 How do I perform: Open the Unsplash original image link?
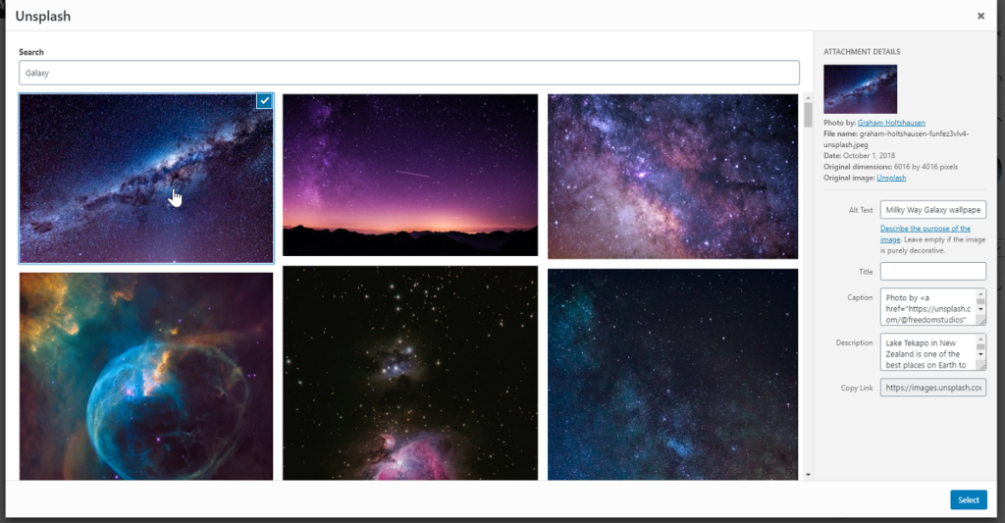pyautogui.click(x=891, y=178)
